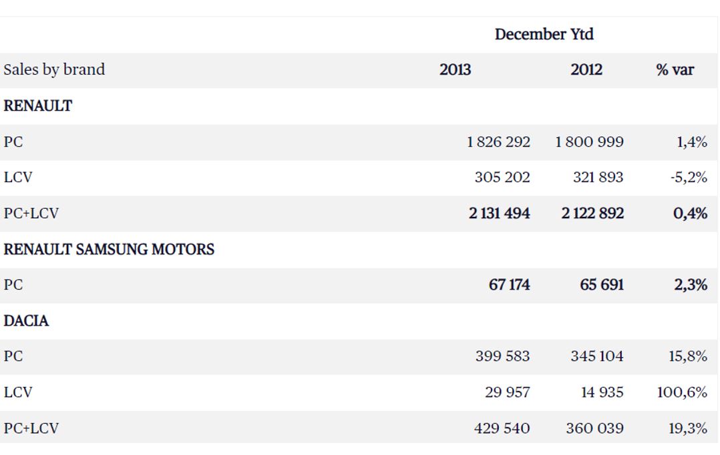Click the December Ytd column heading
The image size is (720, 455).
pos(544,35)
